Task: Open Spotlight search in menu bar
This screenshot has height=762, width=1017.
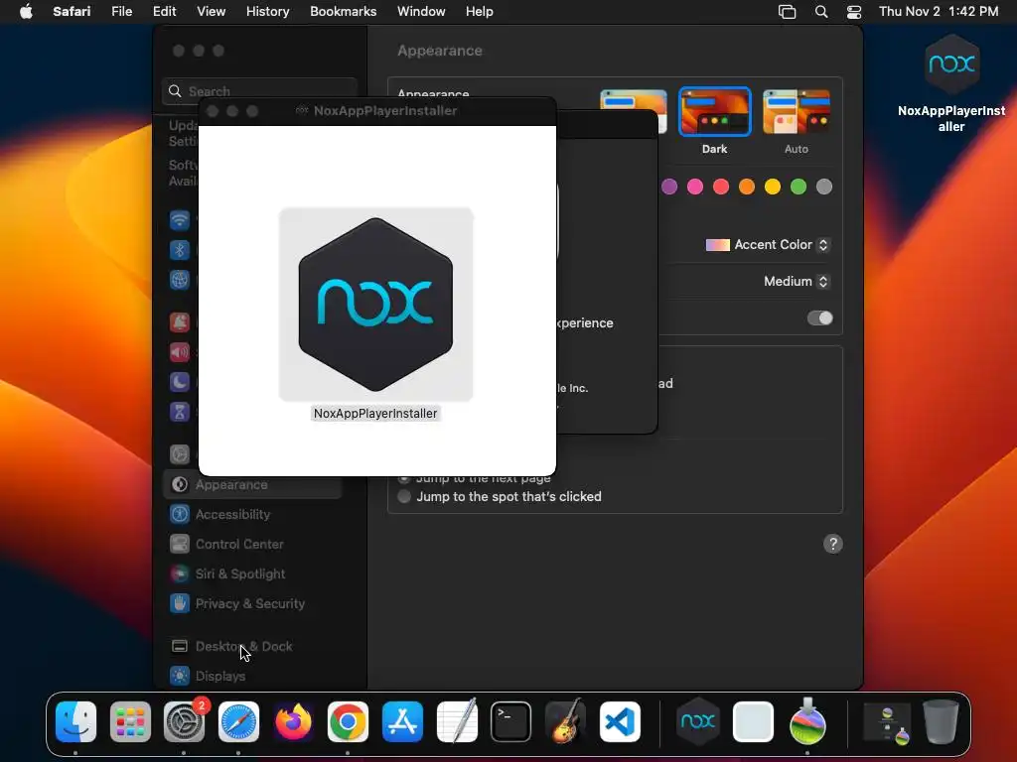Action: tap(821, 12)
